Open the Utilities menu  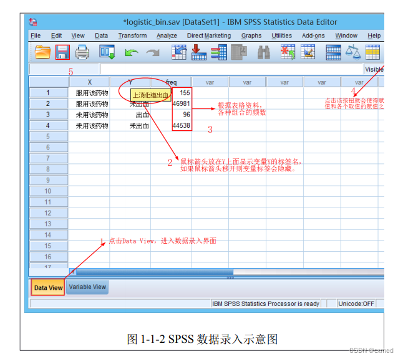point(282,36)
